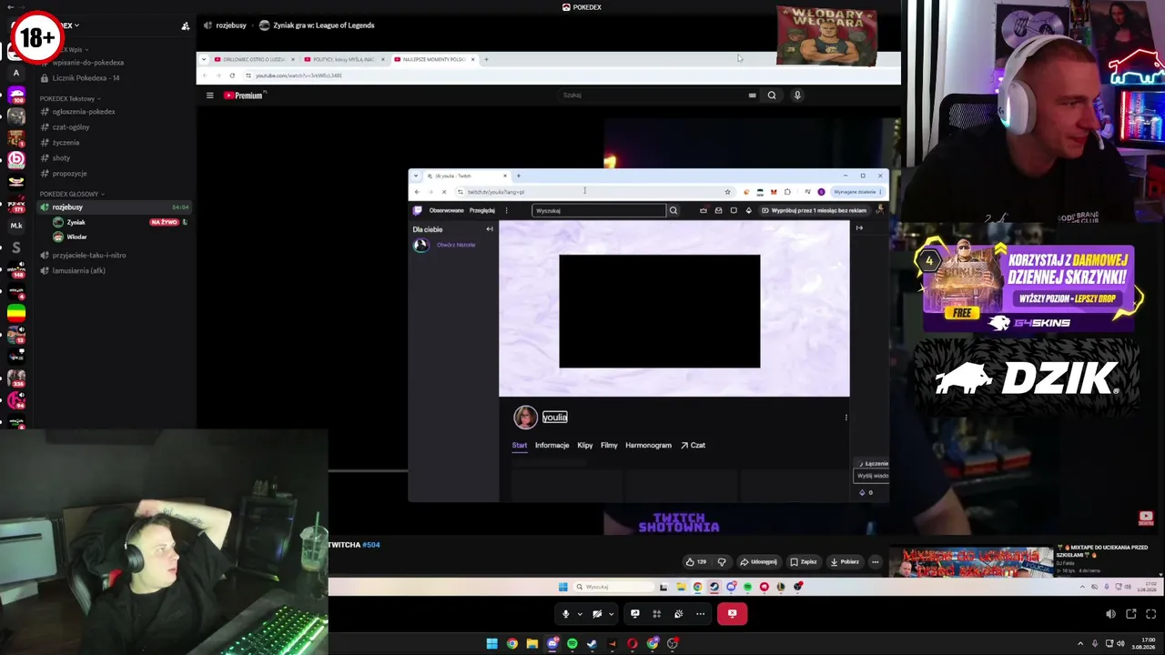Switch to 'Informacje' tab on Twitch channel
Screen dimensions: 1165x655
pyautogui.click(x=552, y=445)
